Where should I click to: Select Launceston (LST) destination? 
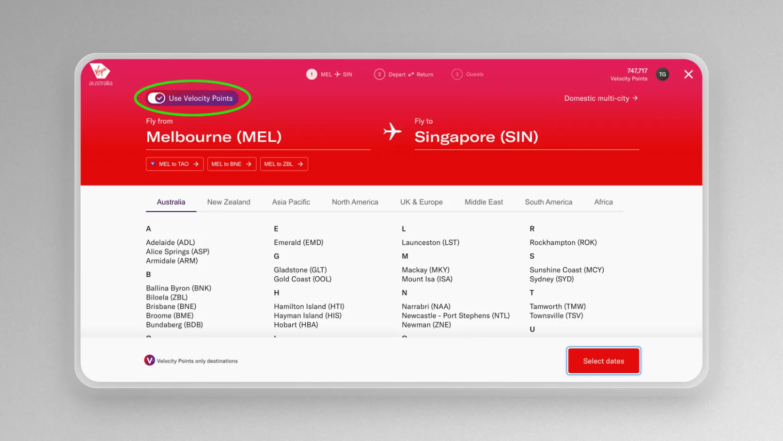click(x=430, y=242)
